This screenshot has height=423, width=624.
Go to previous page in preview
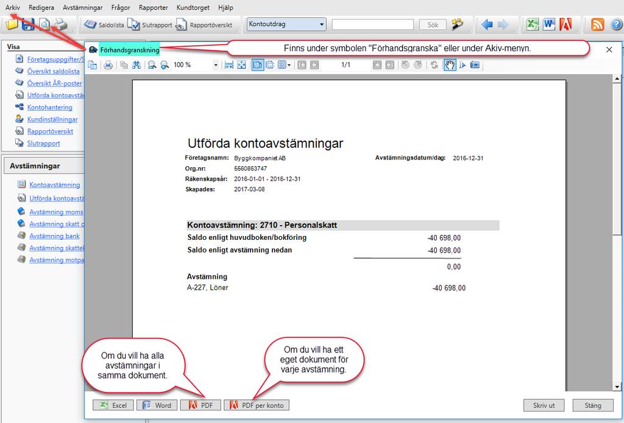[314, 65]
